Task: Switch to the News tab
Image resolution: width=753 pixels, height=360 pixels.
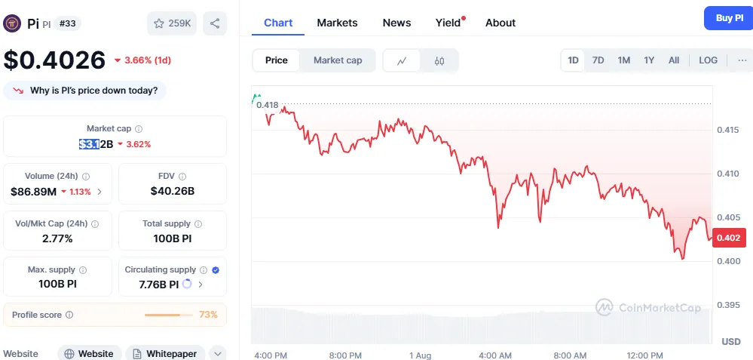Action: [x=396, y=23]
